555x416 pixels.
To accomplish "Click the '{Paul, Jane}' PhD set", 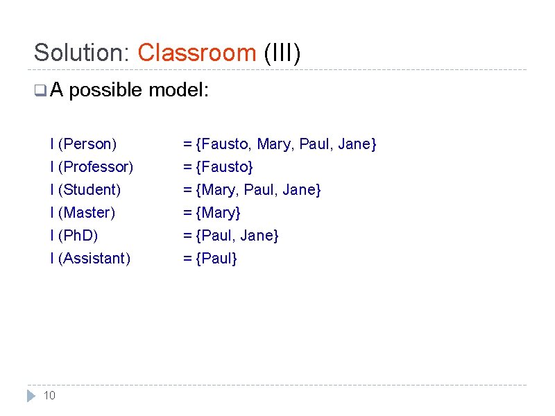I will 237,236.
